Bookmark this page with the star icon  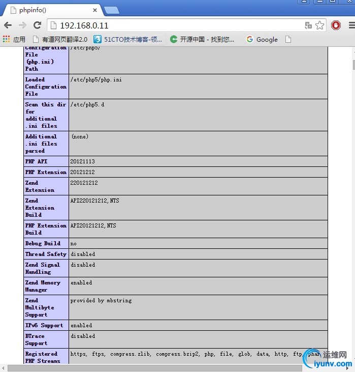pos(319,25)
